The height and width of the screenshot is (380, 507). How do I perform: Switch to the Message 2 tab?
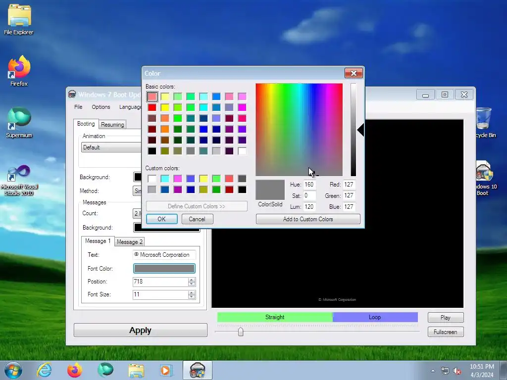click(x=129, y=242)
